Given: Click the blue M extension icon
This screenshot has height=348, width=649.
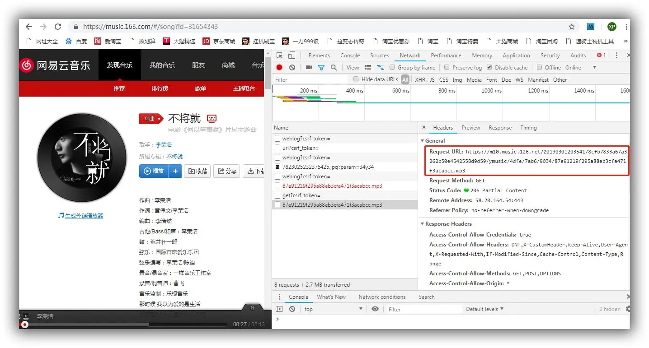Looking at the screenshot, I should point(591,27).
